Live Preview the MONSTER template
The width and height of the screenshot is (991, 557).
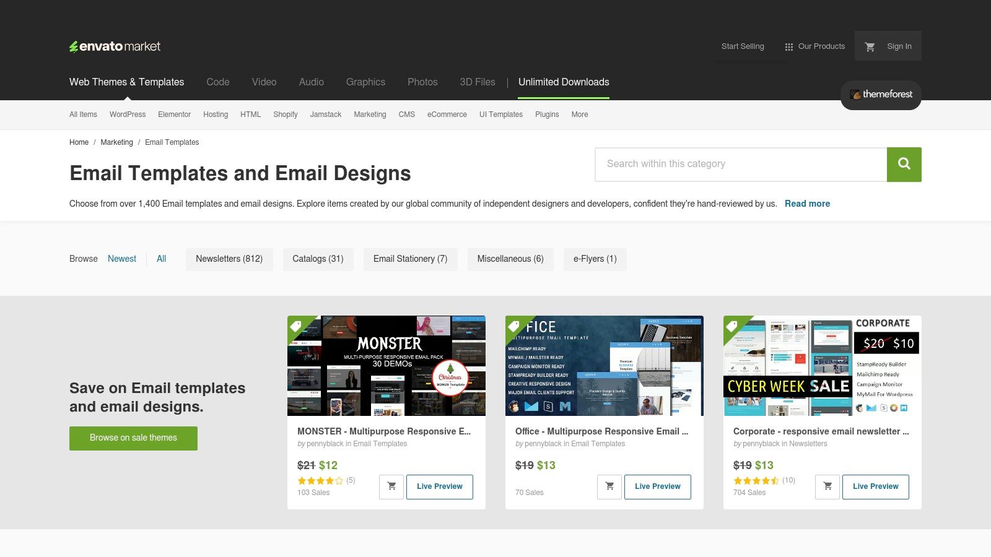440,486
